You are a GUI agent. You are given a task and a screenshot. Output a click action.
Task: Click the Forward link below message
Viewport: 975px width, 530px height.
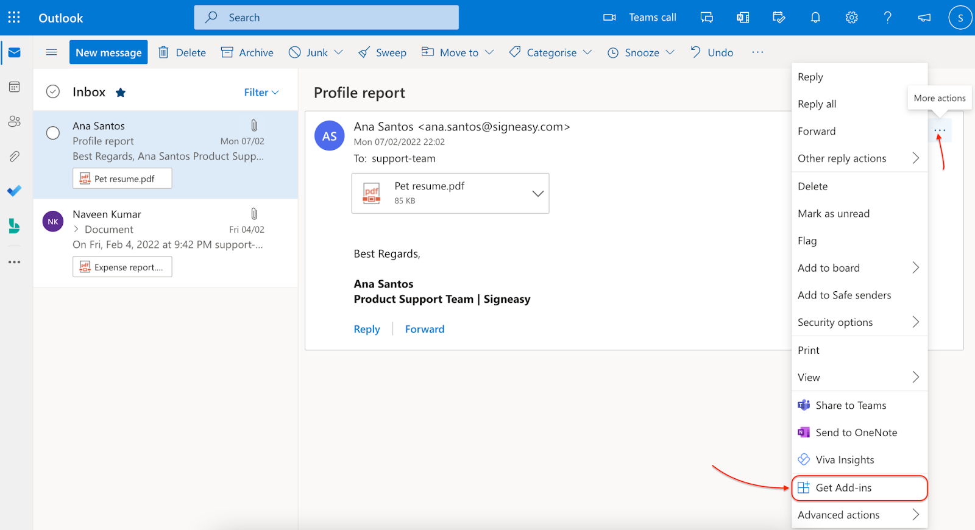click(x=425, y=329)
